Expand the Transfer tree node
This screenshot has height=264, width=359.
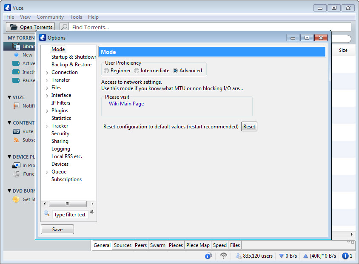pyautogui.click(x=47, y=80)
